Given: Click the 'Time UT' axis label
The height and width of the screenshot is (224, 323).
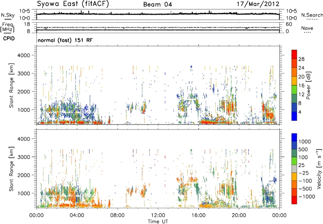Looking at the screenshot, I should pos(158,222).
